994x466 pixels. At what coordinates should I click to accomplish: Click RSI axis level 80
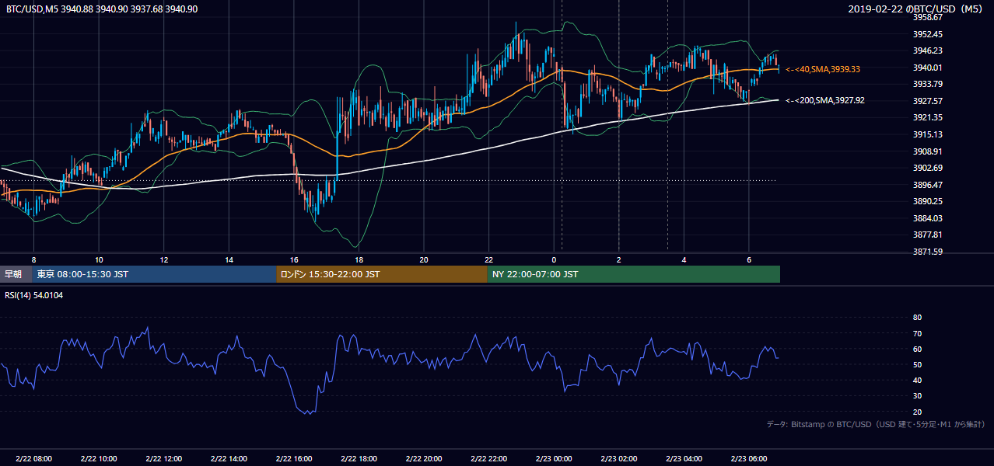918,318
